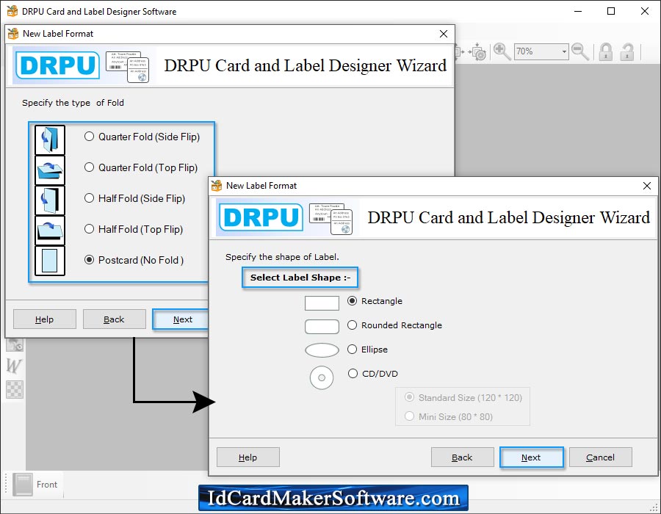Click the Half Fold Top Flip icon
The height and width of the screenshot is (514, 661).
pos(50,231)
